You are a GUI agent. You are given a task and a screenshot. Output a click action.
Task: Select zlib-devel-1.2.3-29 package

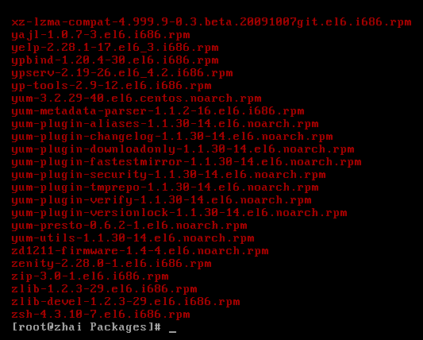(x=125, y=302)
